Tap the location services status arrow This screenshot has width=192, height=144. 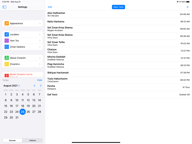pyautogui.click(x=180, y=2)
